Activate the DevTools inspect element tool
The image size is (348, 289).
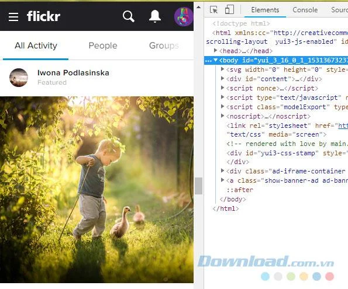[213, 10]
